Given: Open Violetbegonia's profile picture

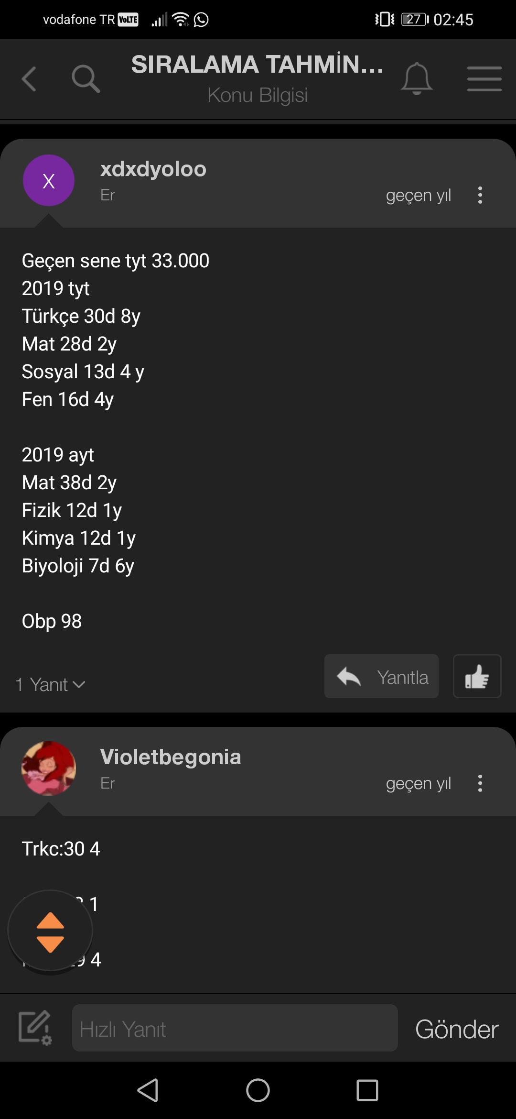Looking at the screenshot, I should coord(49,768).
